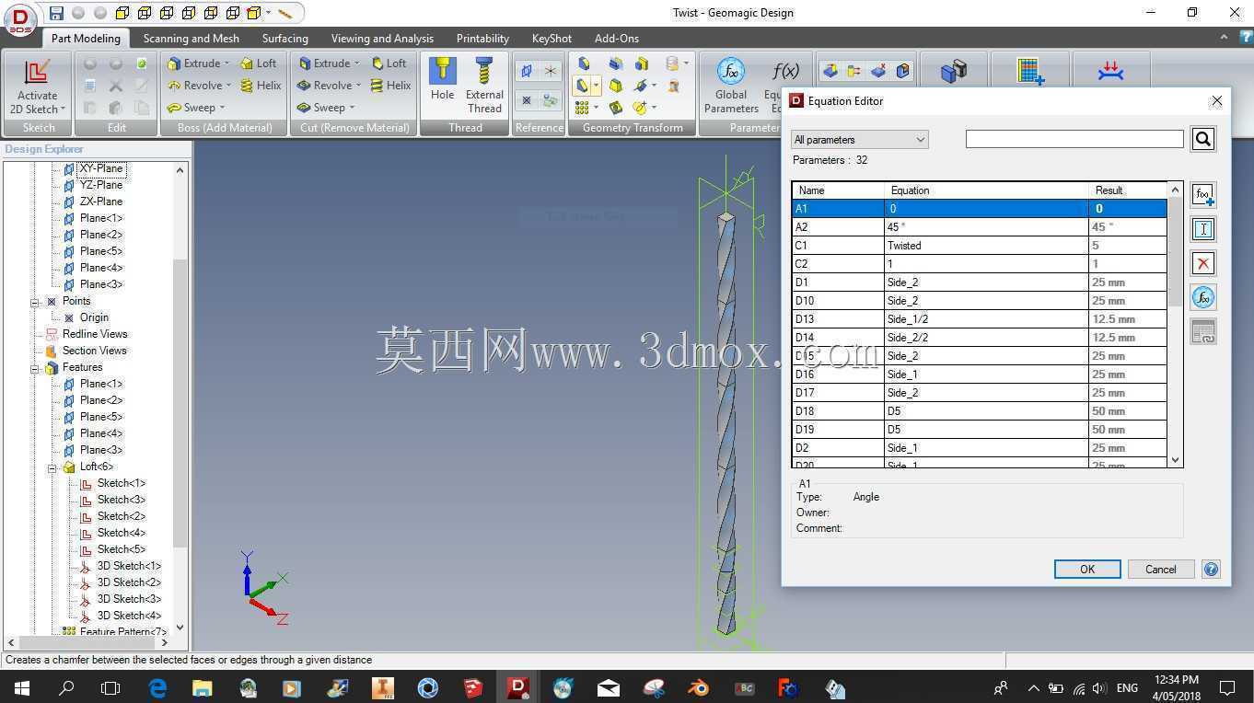Select Section Views in Design Explorer

point(95,351)
